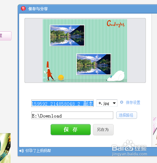Click the yellow ball sticker in preview
Viewport: 157px width, 163px height.
tap(61, 78)
